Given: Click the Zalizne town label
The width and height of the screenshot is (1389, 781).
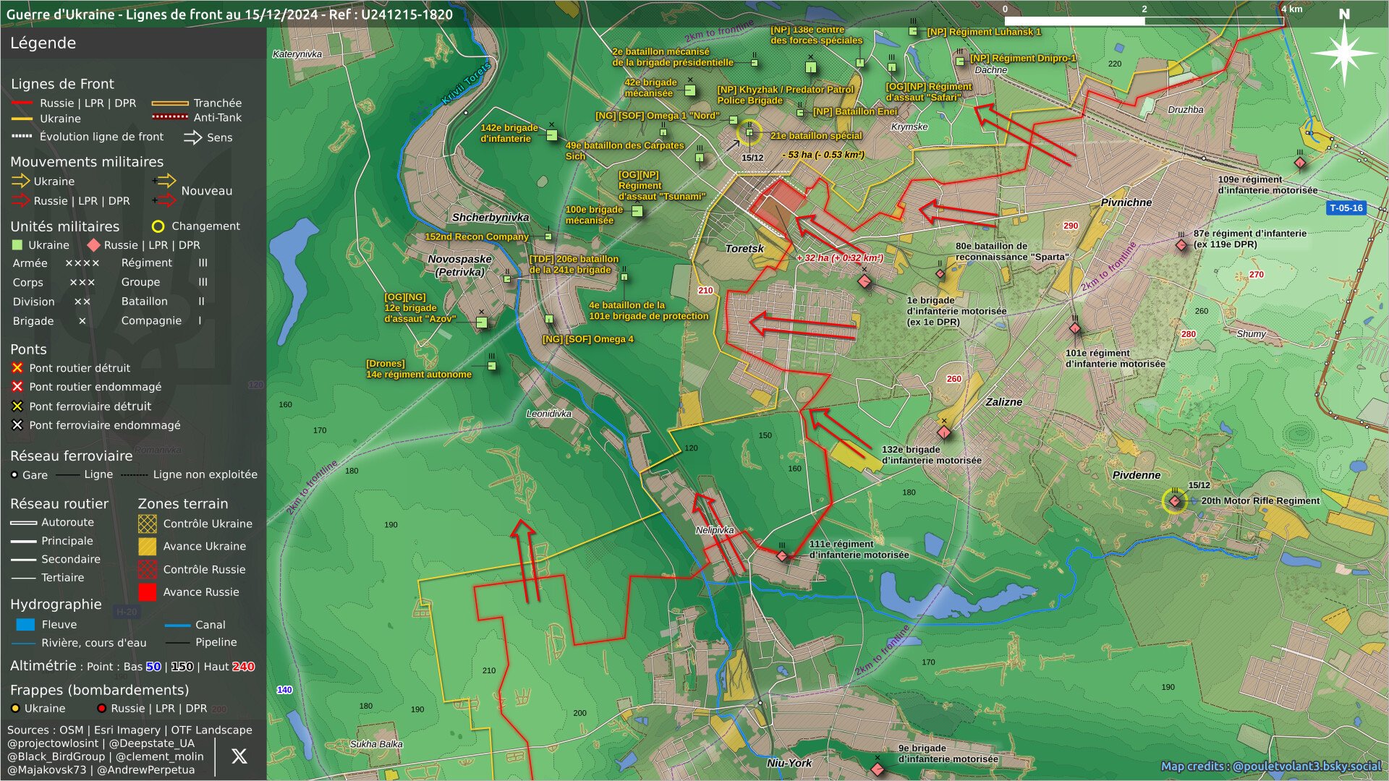Looking at the screenshot, I should pos(1004,402).
